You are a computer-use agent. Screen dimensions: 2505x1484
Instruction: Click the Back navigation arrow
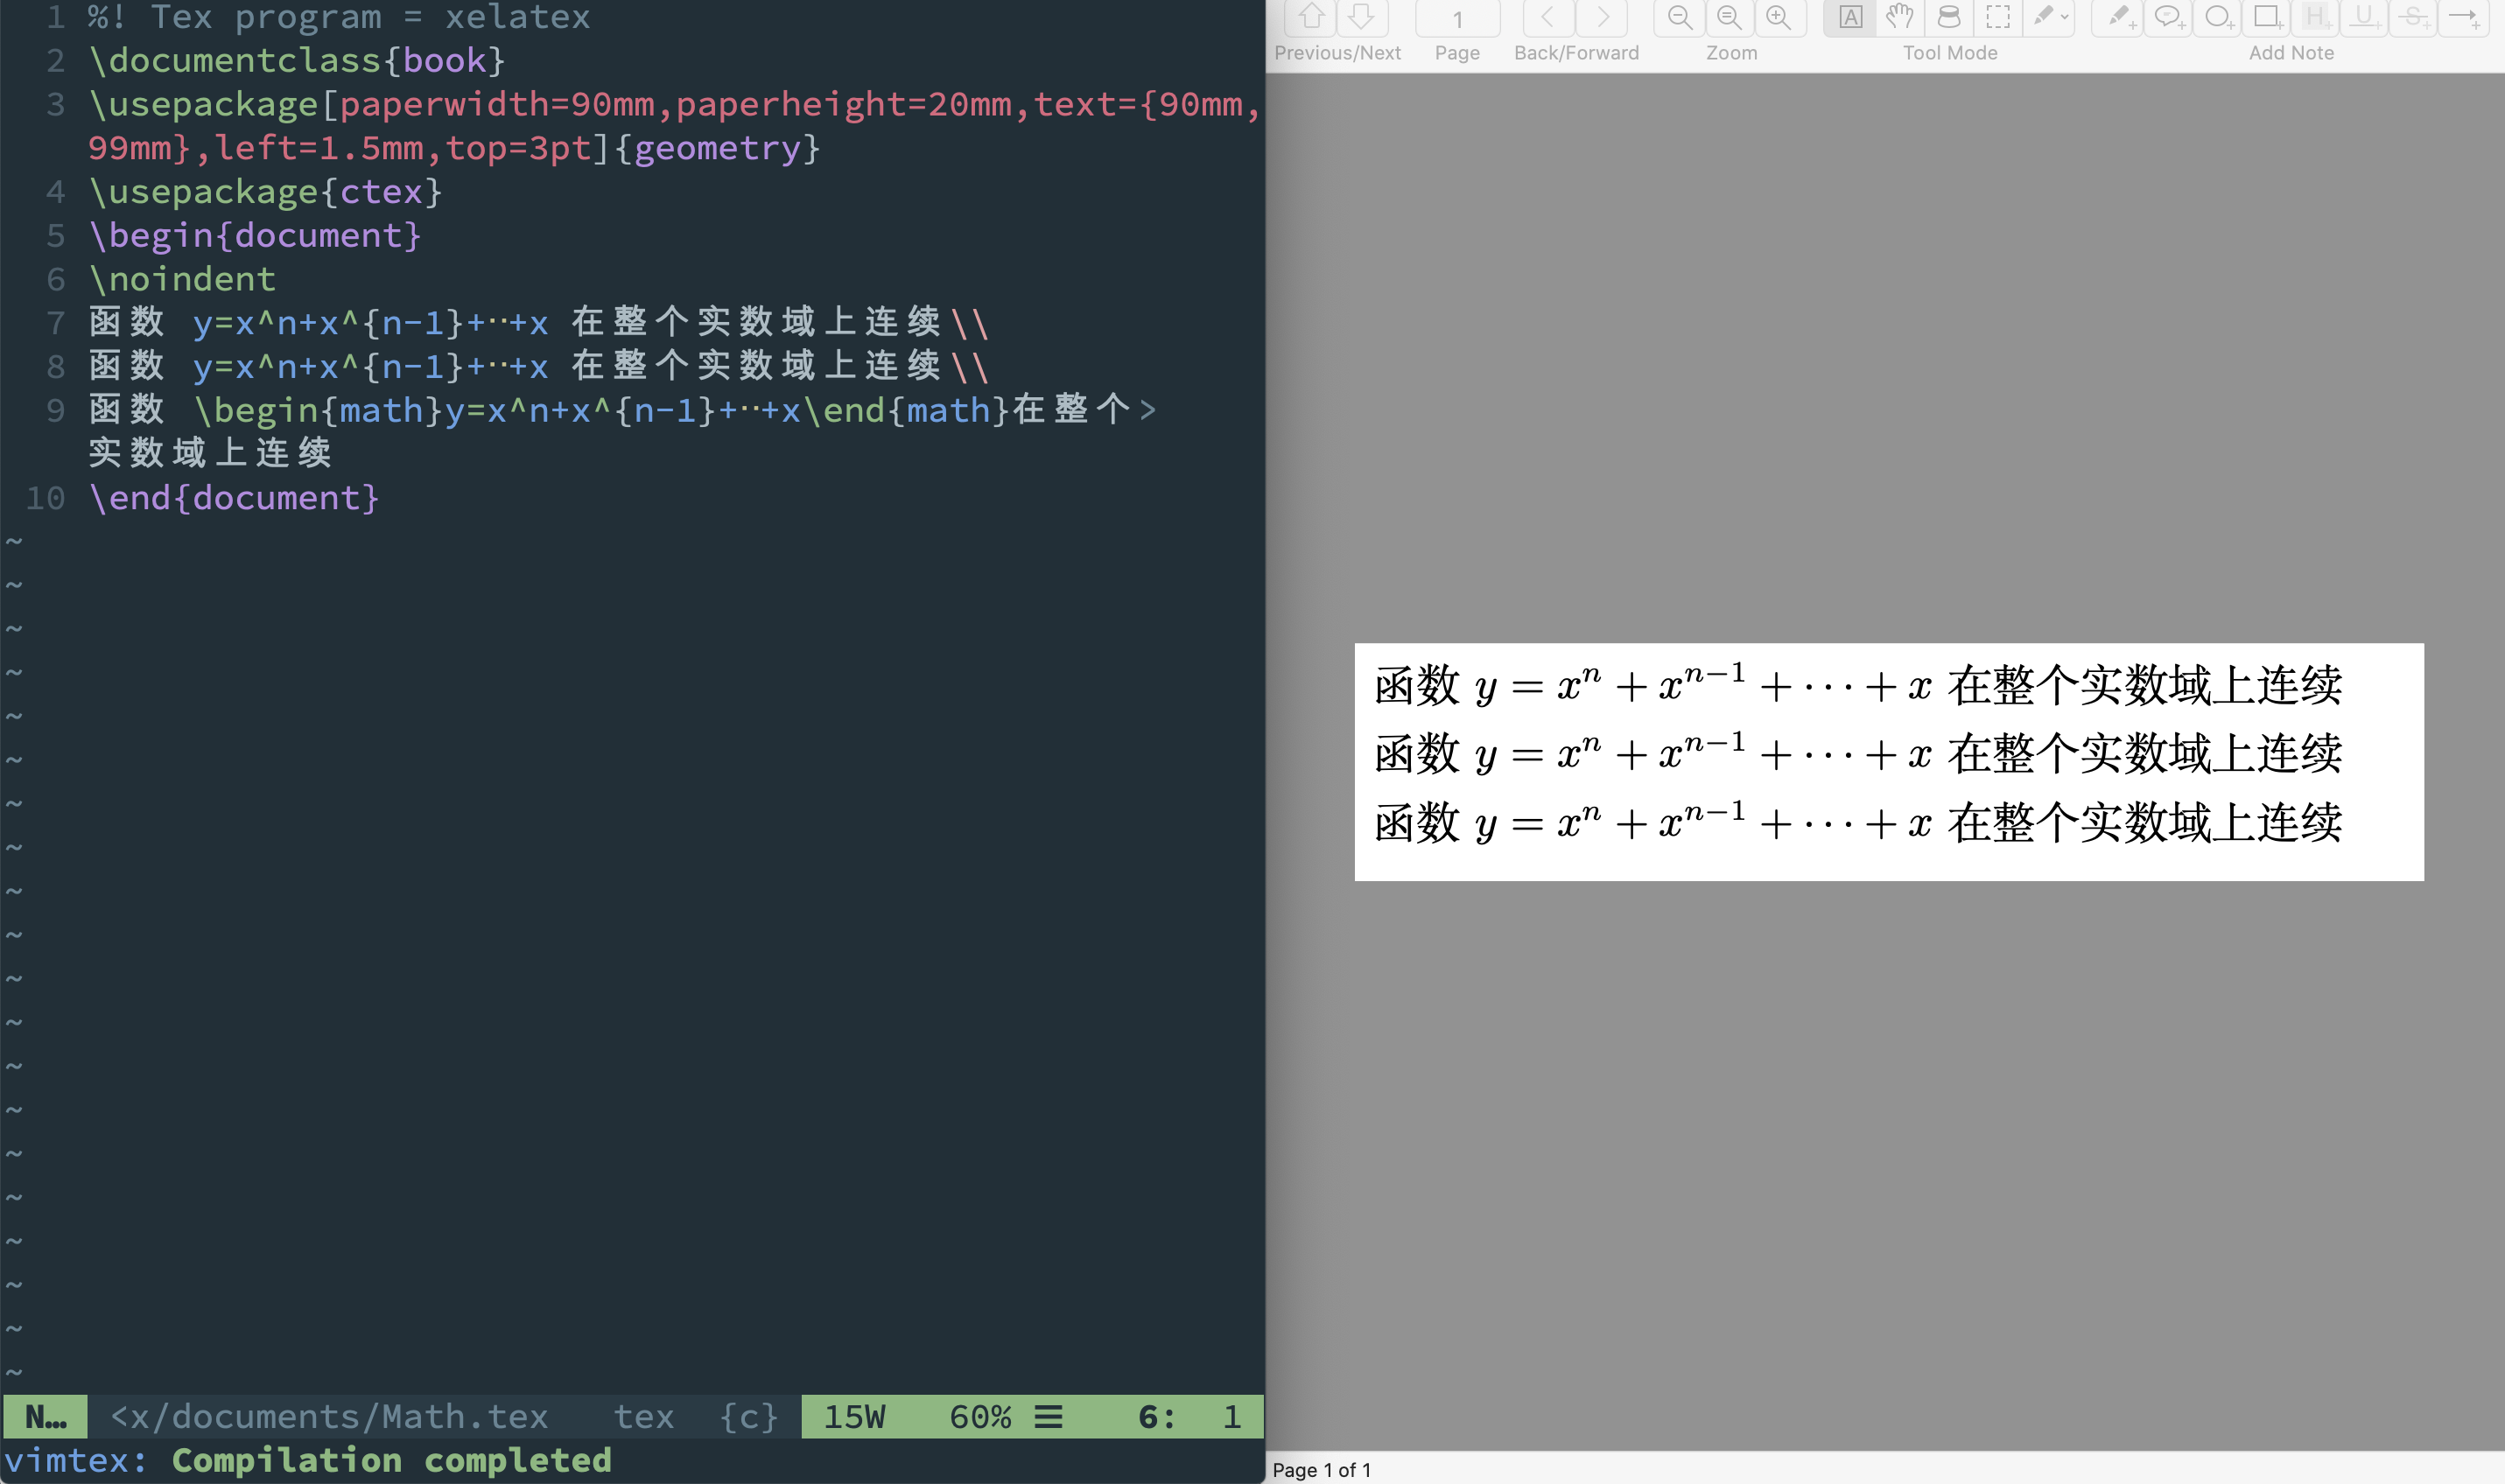coord(1547,17)
